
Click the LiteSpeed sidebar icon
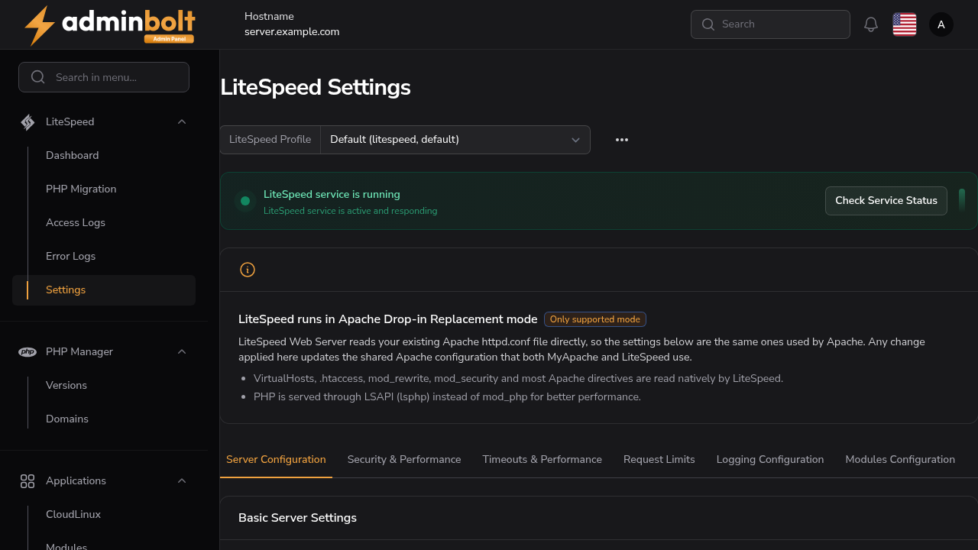point(28,122)
